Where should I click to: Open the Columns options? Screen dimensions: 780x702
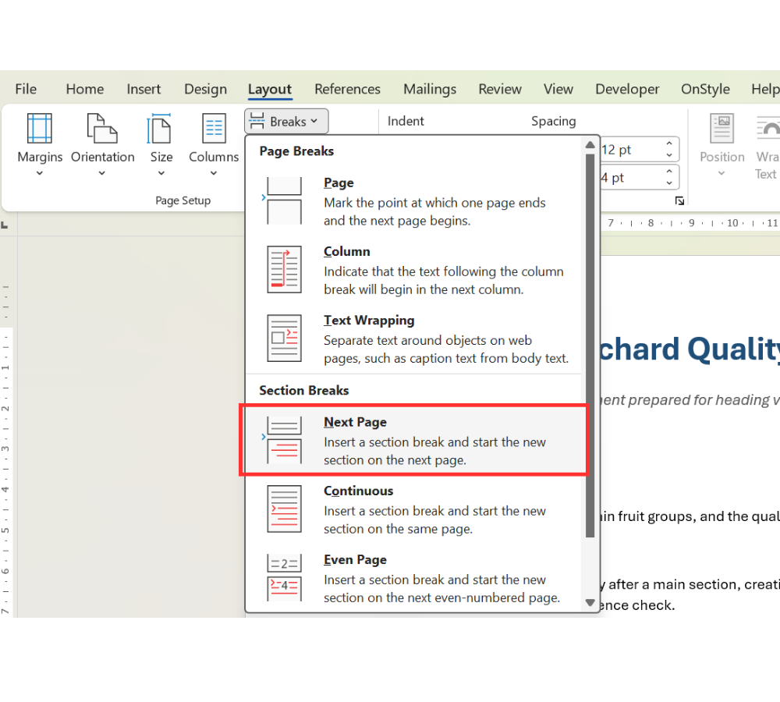click(x=214, y=144)
